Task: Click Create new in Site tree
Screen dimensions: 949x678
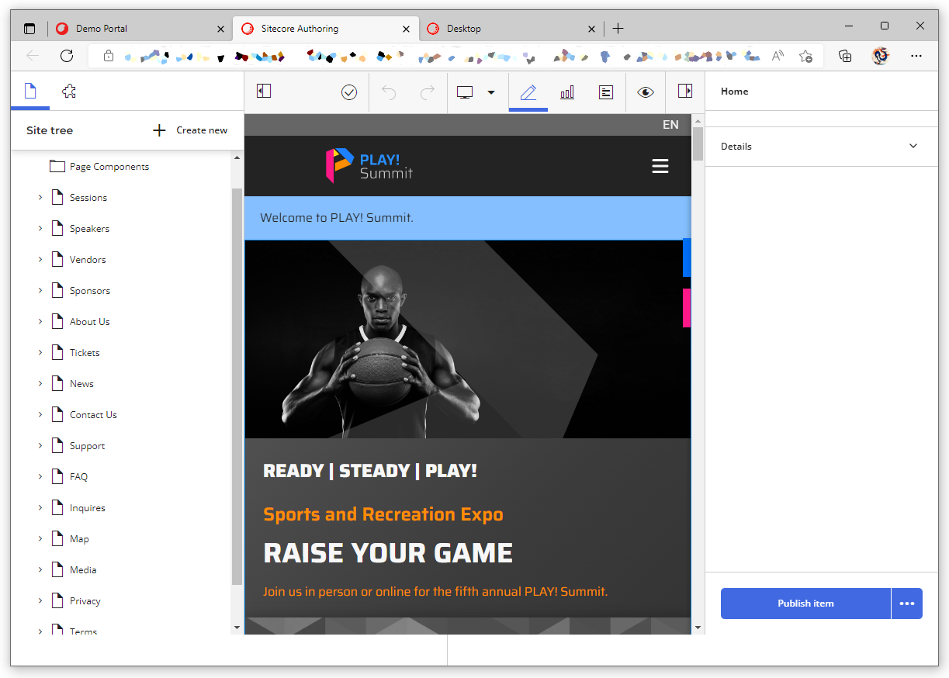Action: (202, 130)
